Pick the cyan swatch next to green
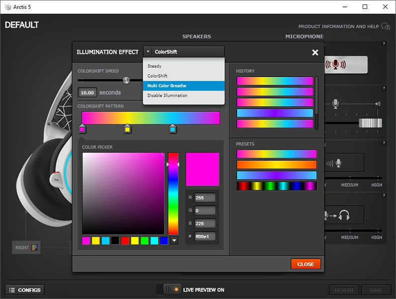The width and height of the screenshot is (396, 299). tap(154, 241)
